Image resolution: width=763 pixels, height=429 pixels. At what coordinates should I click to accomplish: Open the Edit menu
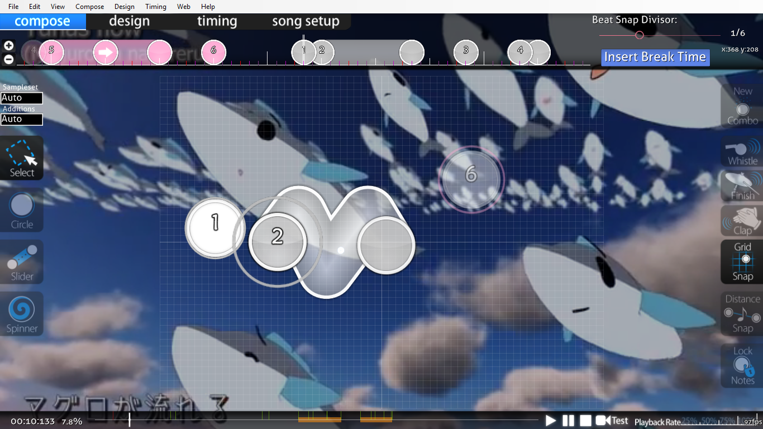35,7
